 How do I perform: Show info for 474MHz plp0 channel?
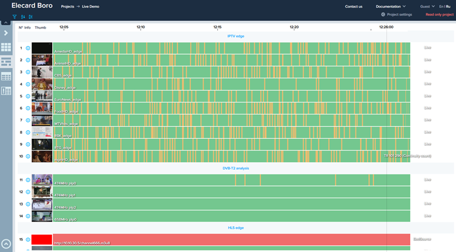coord(28,180)
